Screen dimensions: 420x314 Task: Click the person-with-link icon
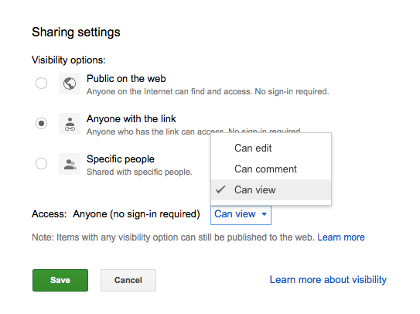click(x=70, y=124)
